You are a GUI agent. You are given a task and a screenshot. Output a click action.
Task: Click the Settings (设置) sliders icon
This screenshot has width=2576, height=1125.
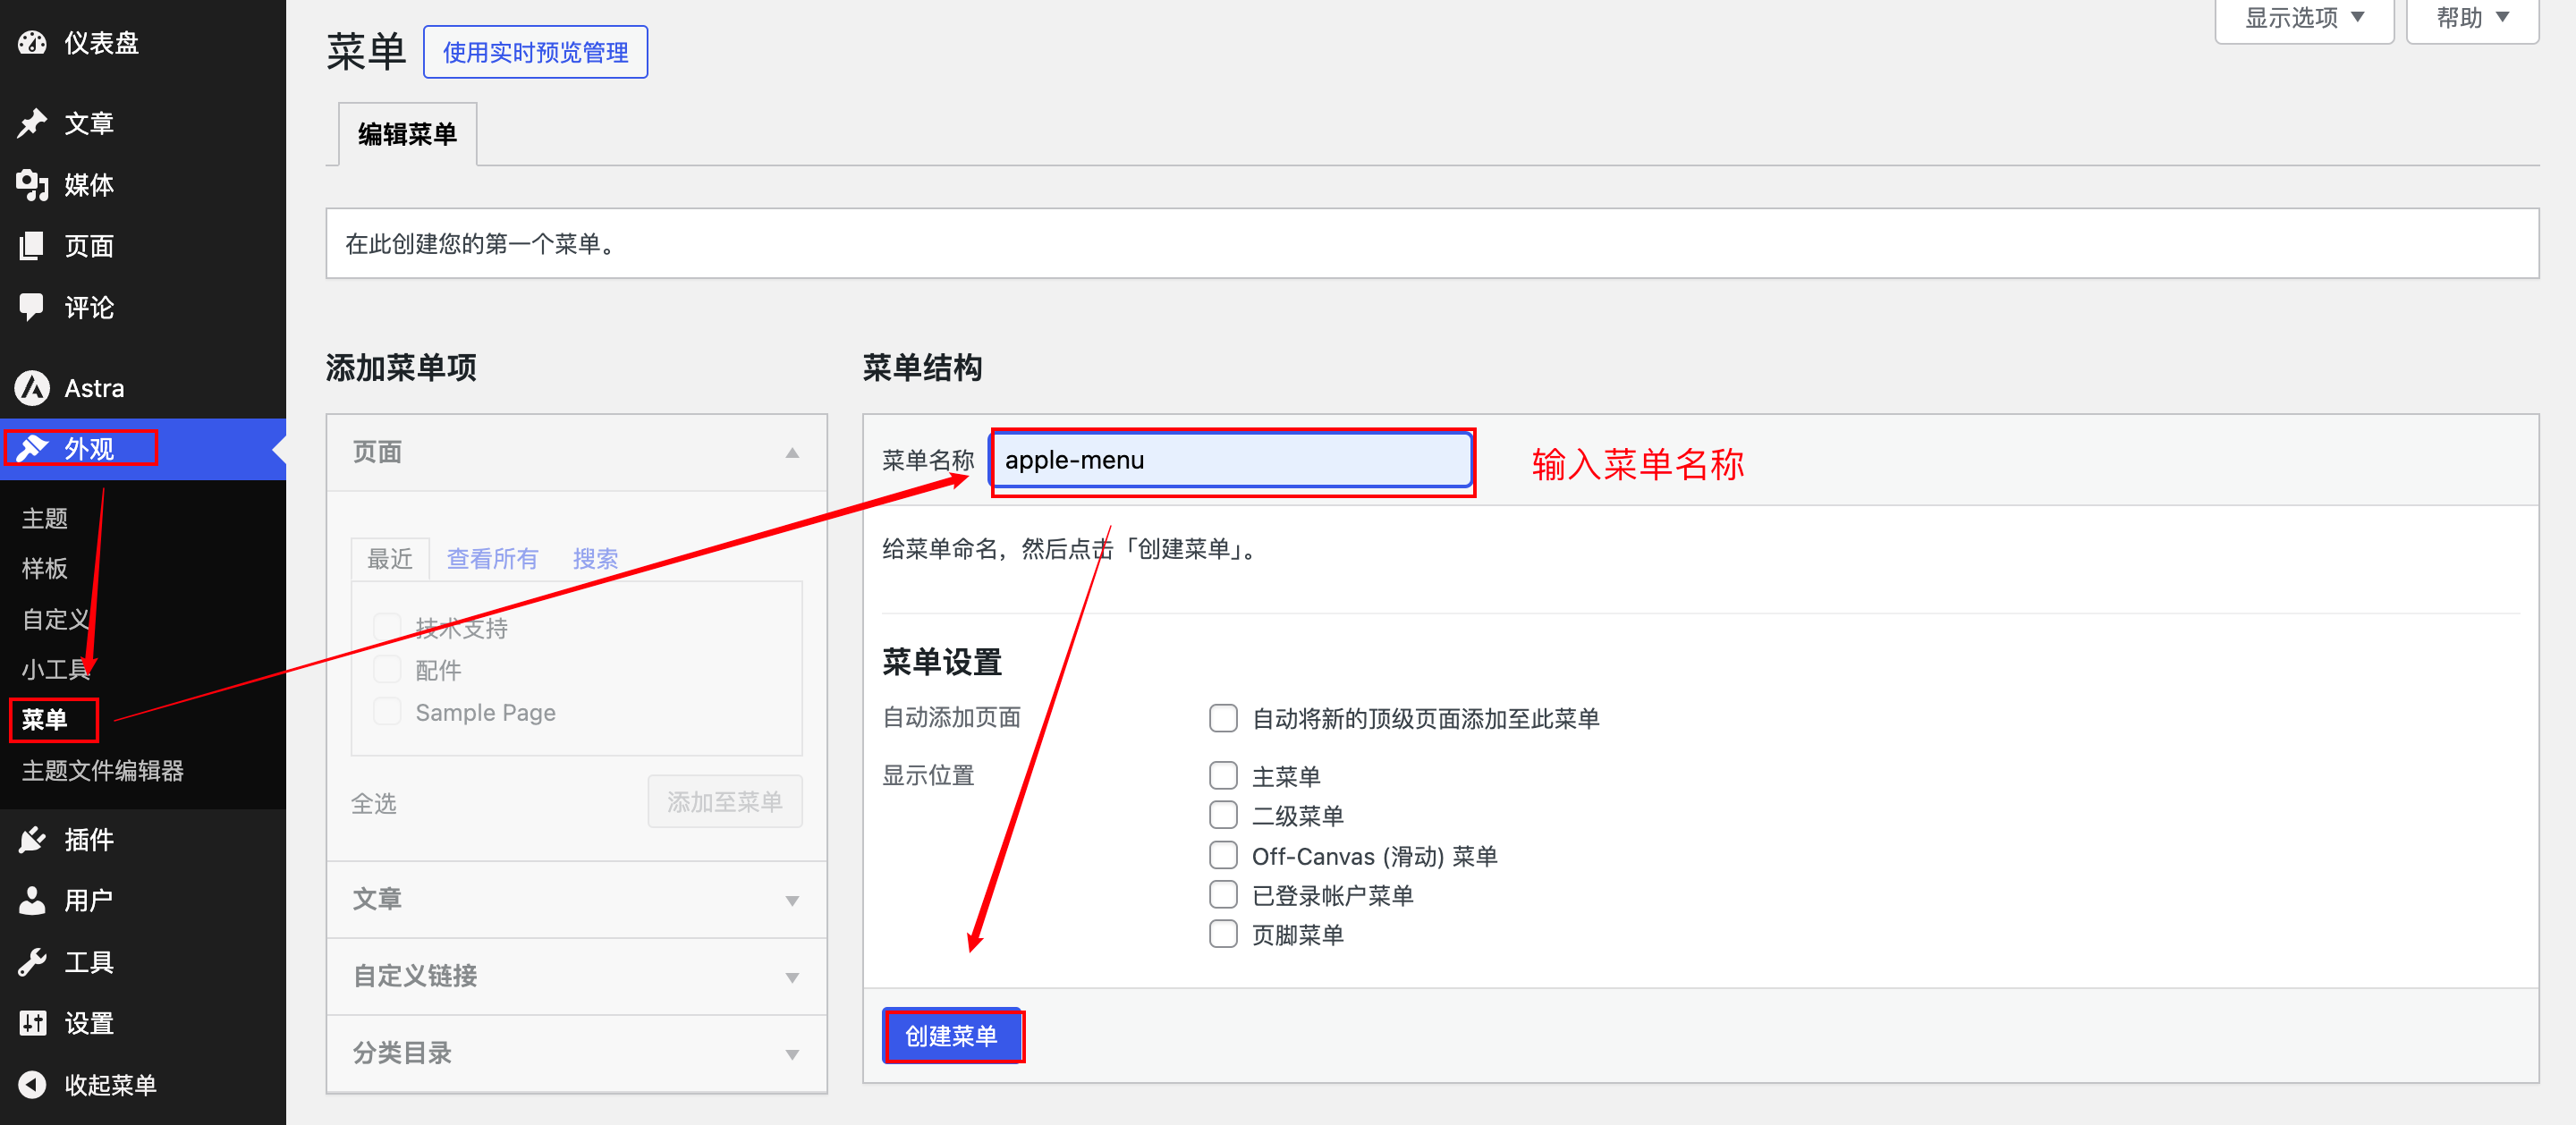pyautogui.click(x=32, y=1024)
